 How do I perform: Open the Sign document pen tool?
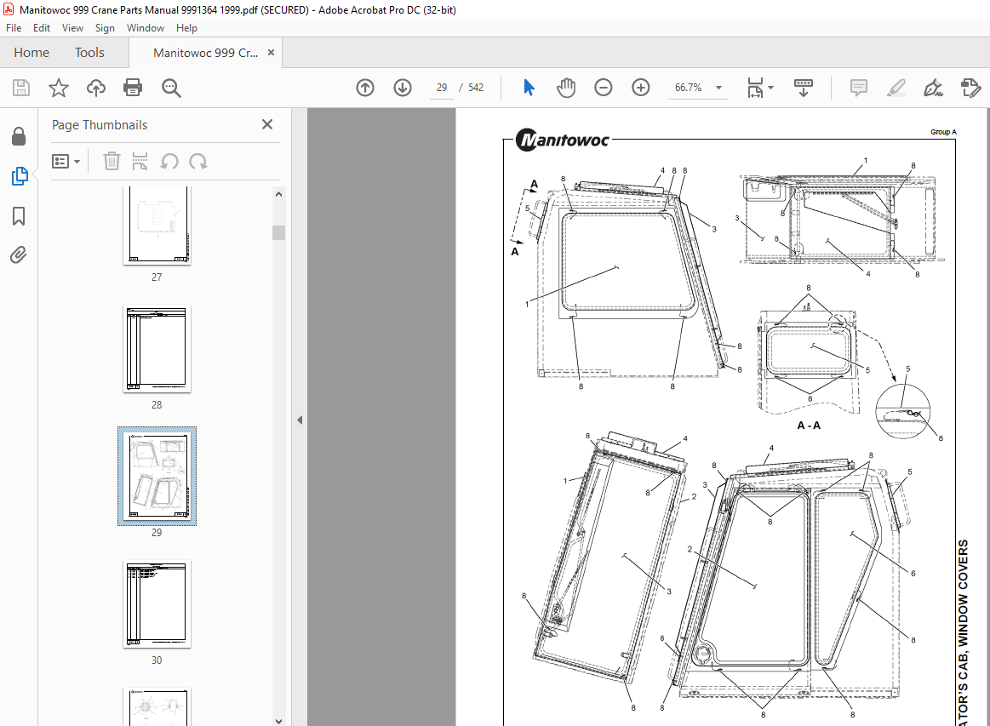pyautogui.click(x=933, y=88)
